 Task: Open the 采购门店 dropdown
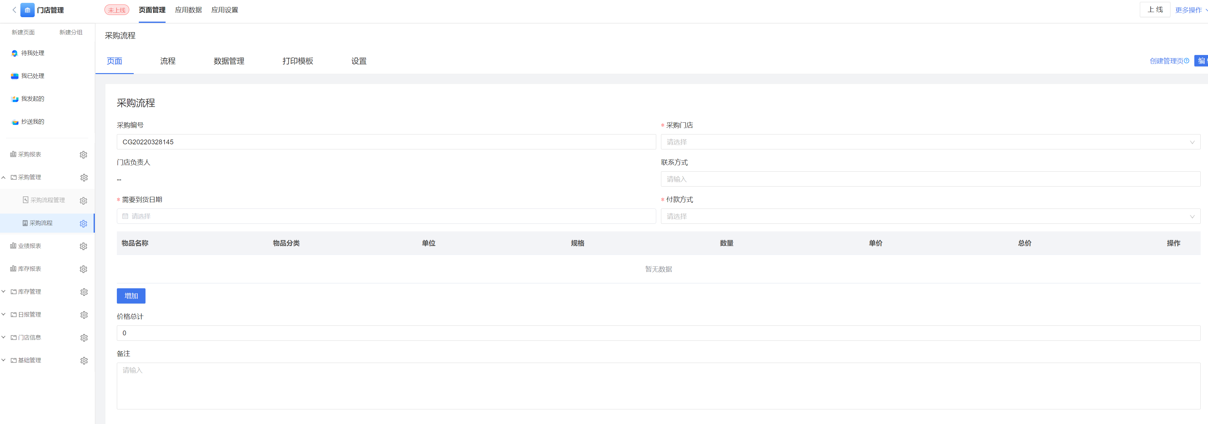tap(930, 142)
